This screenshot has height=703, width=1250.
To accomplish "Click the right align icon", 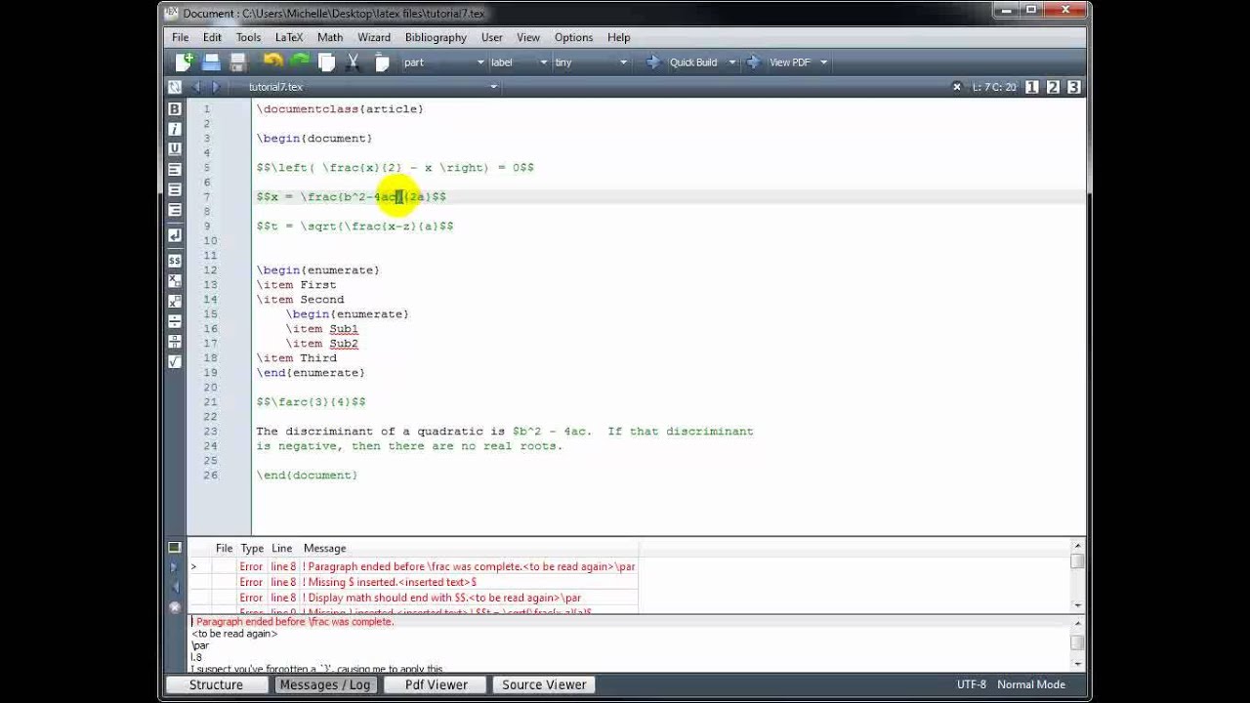I will [175, 211].
